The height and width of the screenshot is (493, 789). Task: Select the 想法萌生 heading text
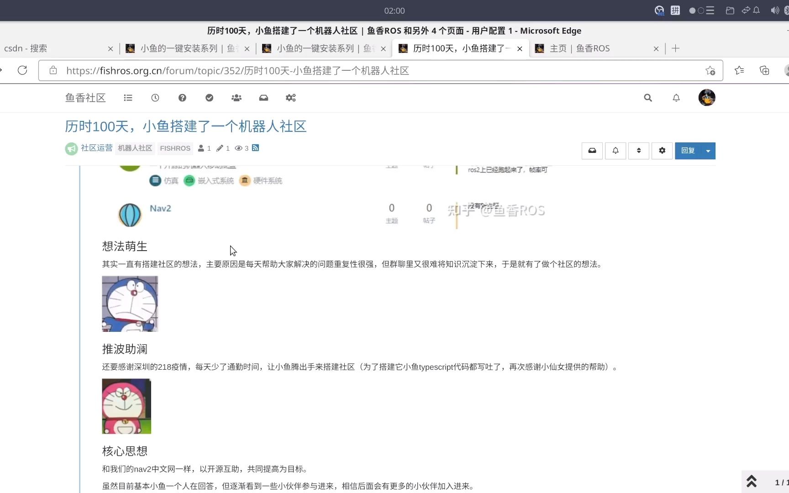pos(125,246)
